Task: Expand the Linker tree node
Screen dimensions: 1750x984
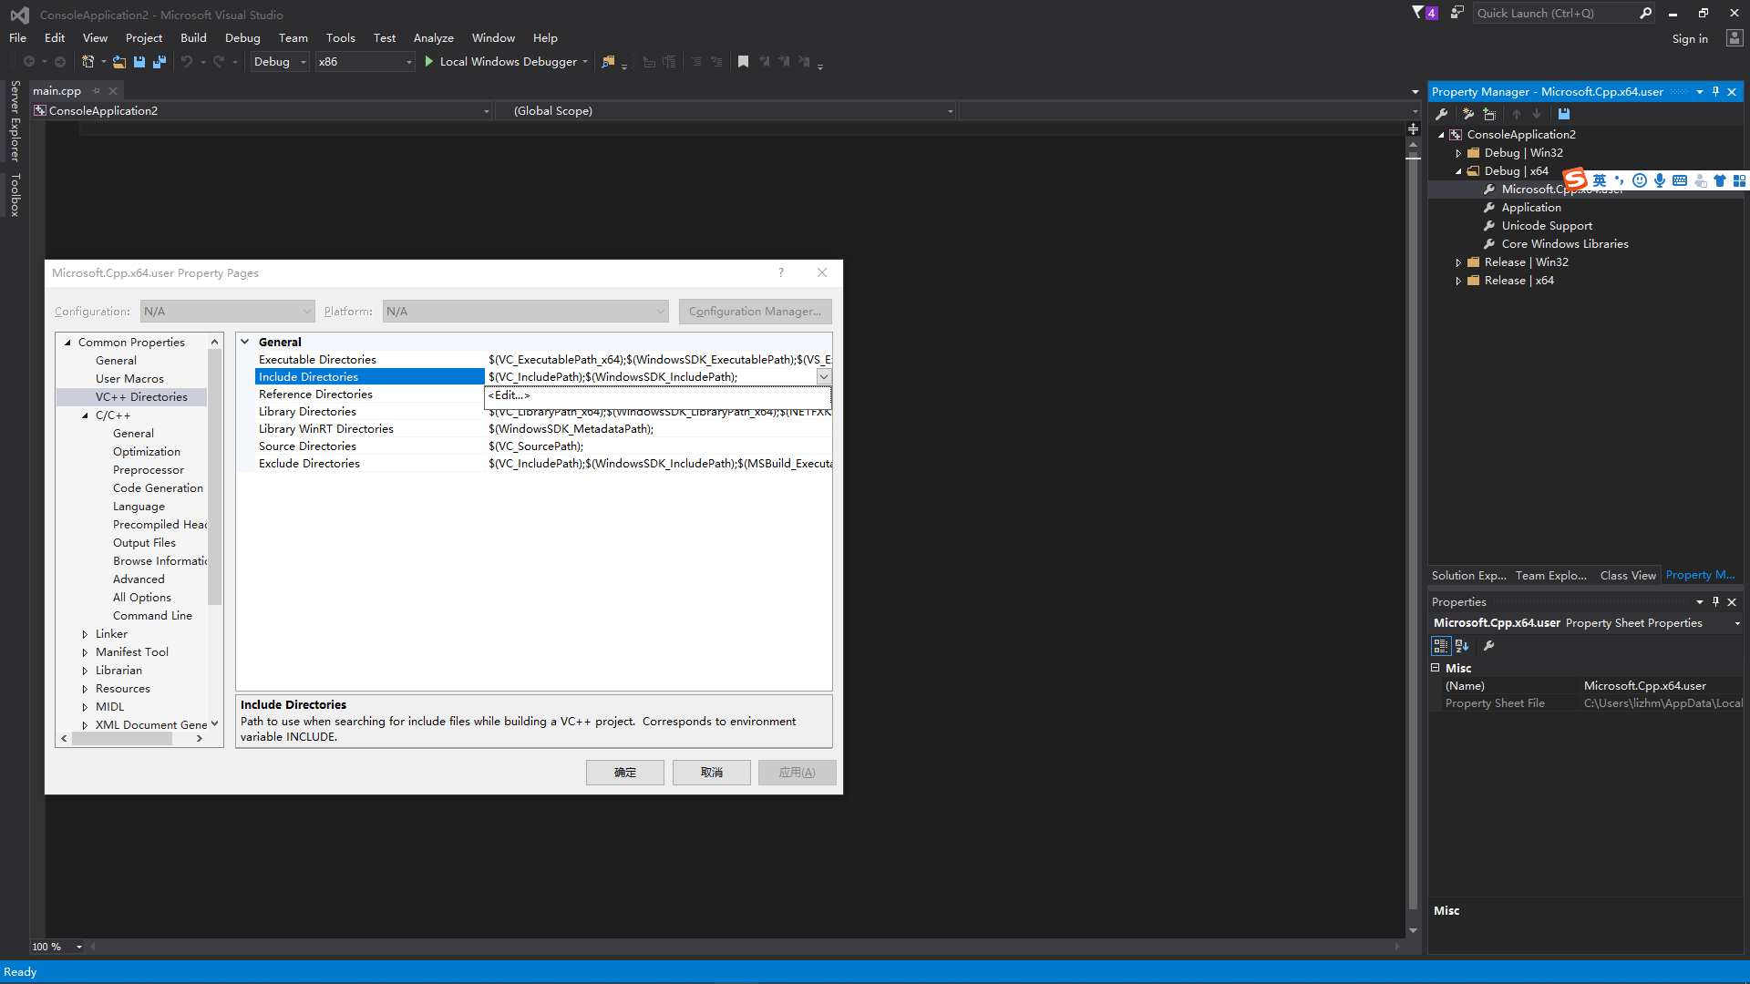Action: 85,634
